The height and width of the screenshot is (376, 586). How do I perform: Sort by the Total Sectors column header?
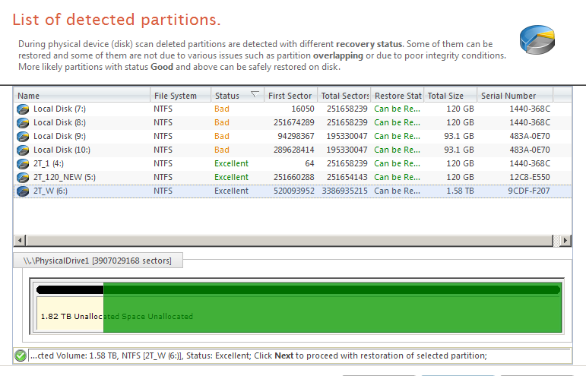pyautogui.click(x=344, y=96)
